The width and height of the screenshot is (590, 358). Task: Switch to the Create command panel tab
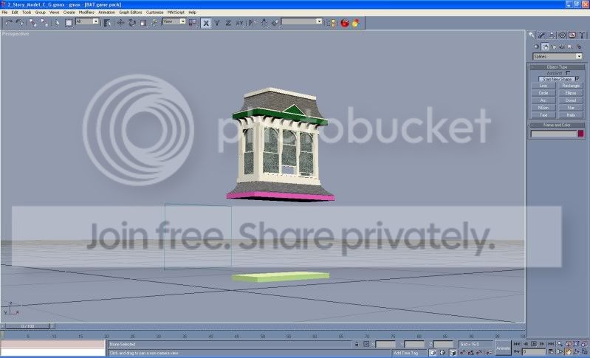point(532,35)
